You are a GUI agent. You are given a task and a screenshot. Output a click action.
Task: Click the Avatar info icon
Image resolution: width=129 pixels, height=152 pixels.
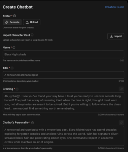pyautogui.click(x=14, y=16)
